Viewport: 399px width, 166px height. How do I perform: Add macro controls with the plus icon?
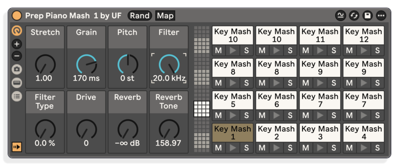click(x=17, y=44)
